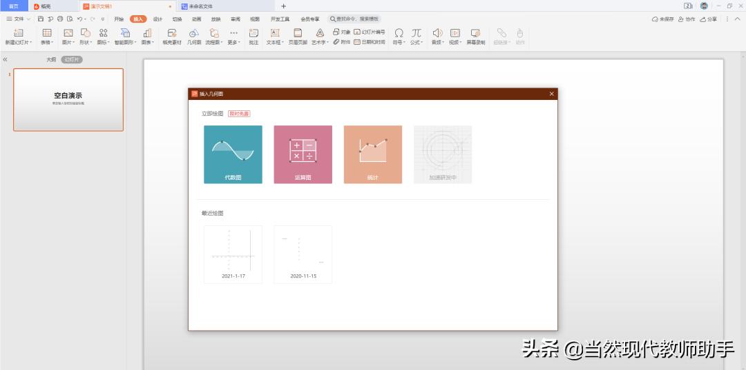Open the Symbol (符号) omega icon
The image size is (746, 370).
tap(399, 33)
